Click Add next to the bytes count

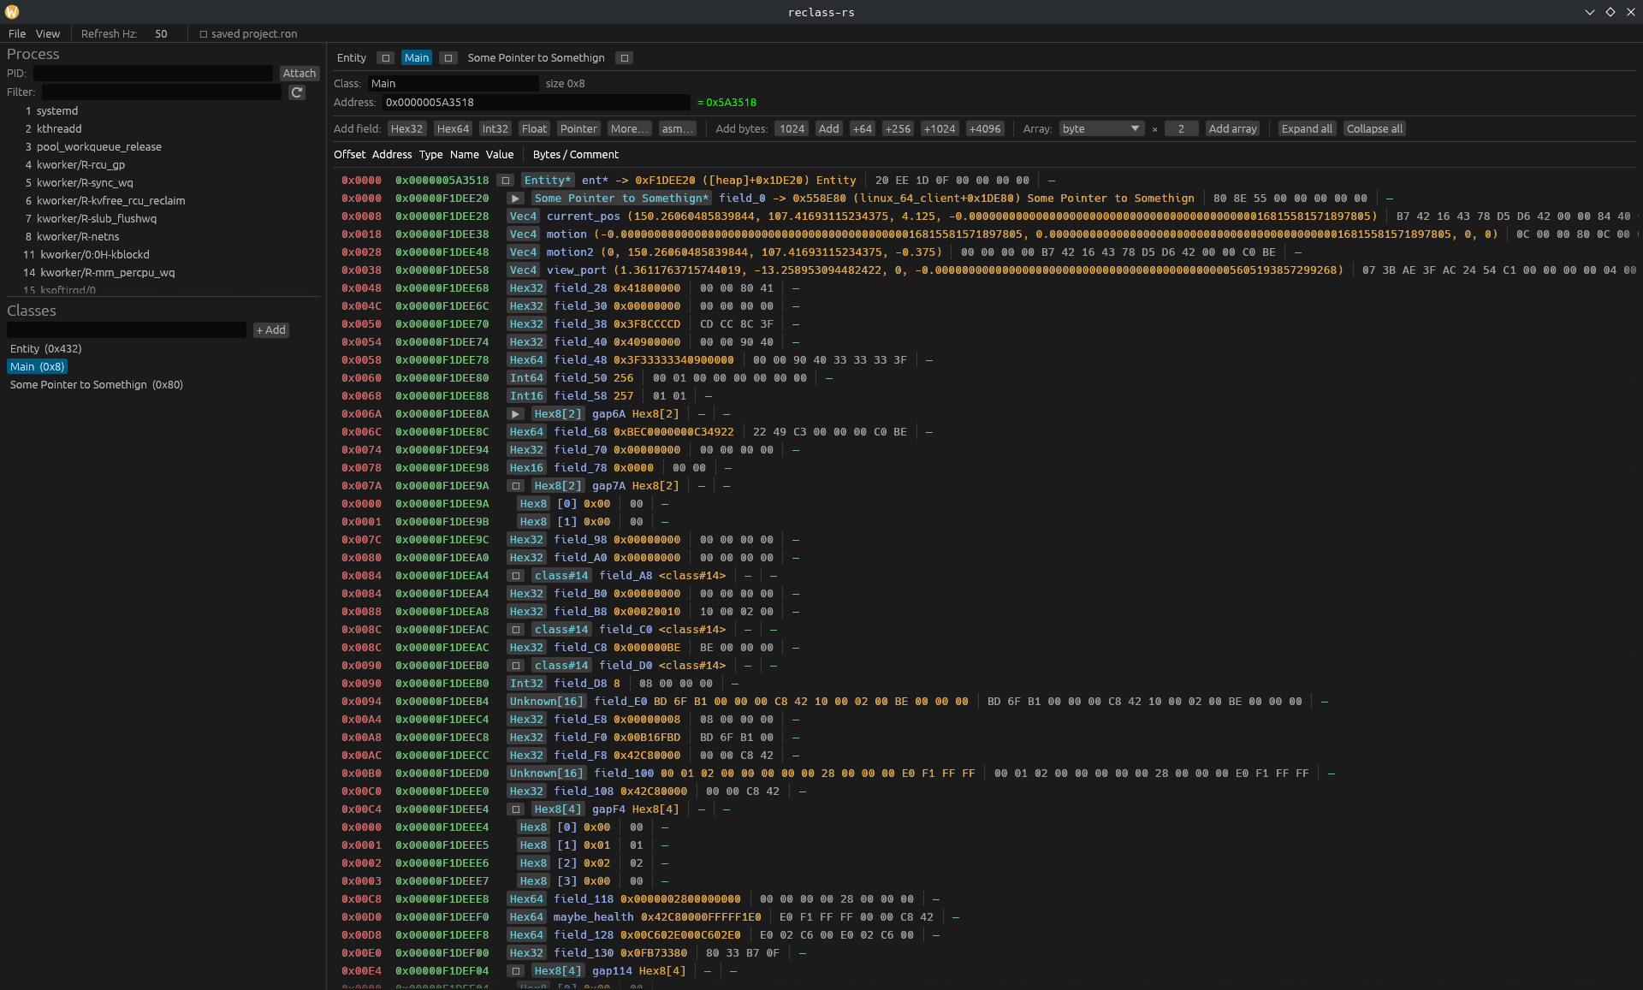pyautogui.click(x=828, y=129)
